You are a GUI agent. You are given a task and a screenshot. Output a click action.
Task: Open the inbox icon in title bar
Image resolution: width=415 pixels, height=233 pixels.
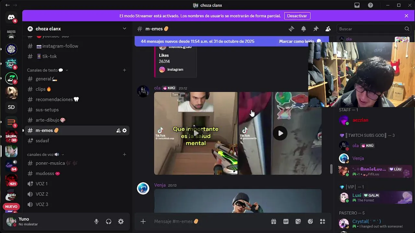(357, 5)
